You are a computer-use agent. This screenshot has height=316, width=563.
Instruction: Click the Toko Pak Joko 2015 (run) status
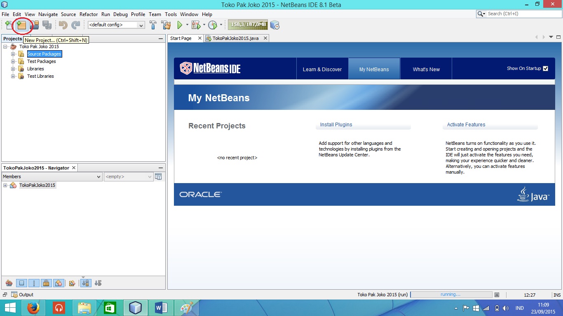tap(382, 295)
